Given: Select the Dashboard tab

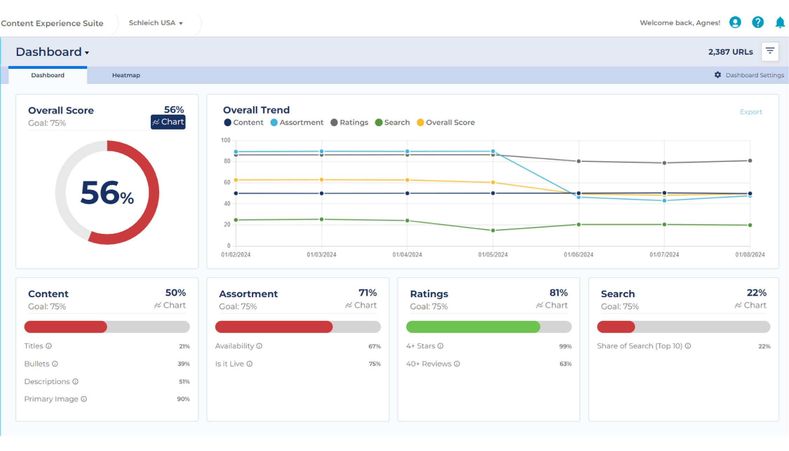Looking at the screenshot, I should [48, 75].
